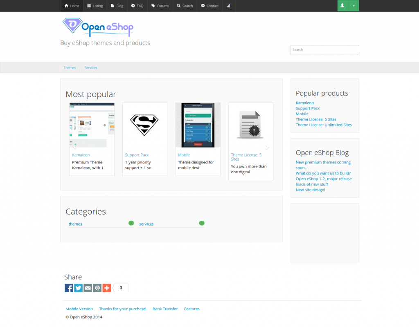
Task: Click the print icon
Action: click(97, 288)
